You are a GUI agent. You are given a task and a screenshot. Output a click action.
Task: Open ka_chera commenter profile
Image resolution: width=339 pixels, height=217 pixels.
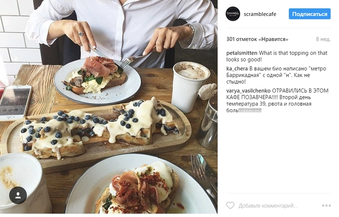[237, 69]
